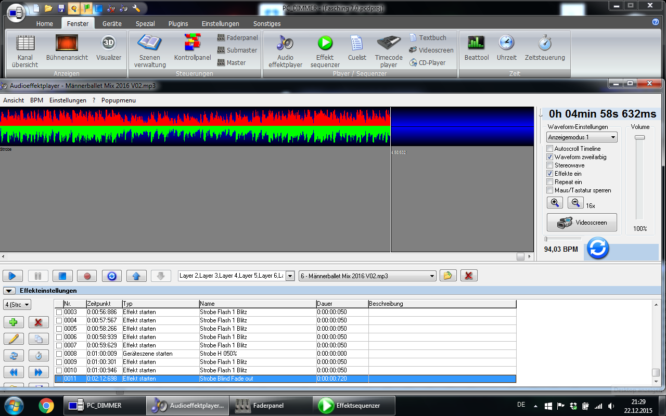
Task: Open the Szenenverwaltung panel
Action: point(149,49)
